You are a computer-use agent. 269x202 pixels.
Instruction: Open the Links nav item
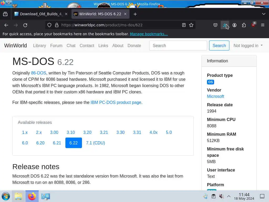103,46
